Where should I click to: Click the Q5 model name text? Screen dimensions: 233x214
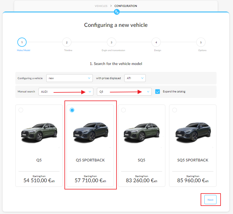pyautogui.click(x=39, y=160)
